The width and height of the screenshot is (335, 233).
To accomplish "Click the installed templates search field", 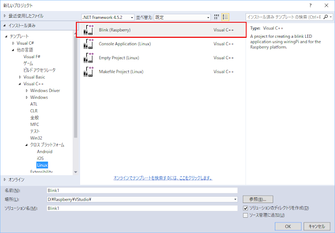I will 284,17.
